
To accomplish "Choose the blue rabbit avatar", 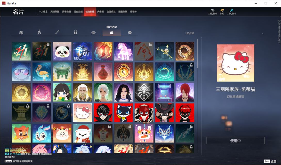I will (42, 133).
